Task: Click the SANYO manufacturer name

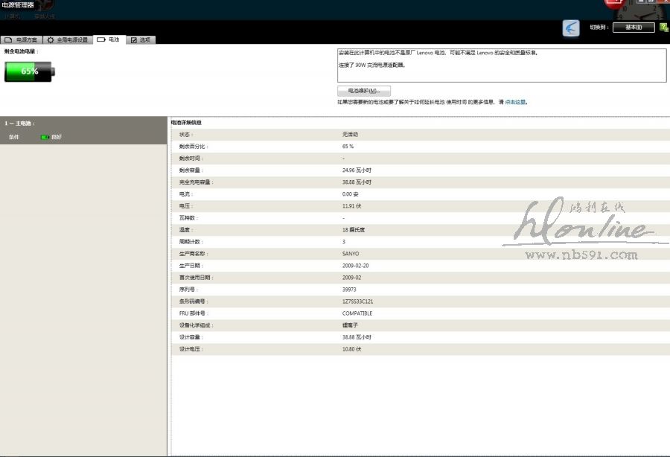Action: (351, 254)
